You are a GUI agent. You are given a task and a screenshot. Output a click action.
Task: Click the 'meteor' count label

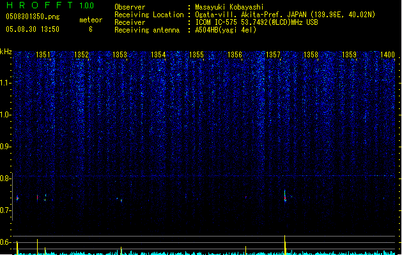tap(91, 20)
